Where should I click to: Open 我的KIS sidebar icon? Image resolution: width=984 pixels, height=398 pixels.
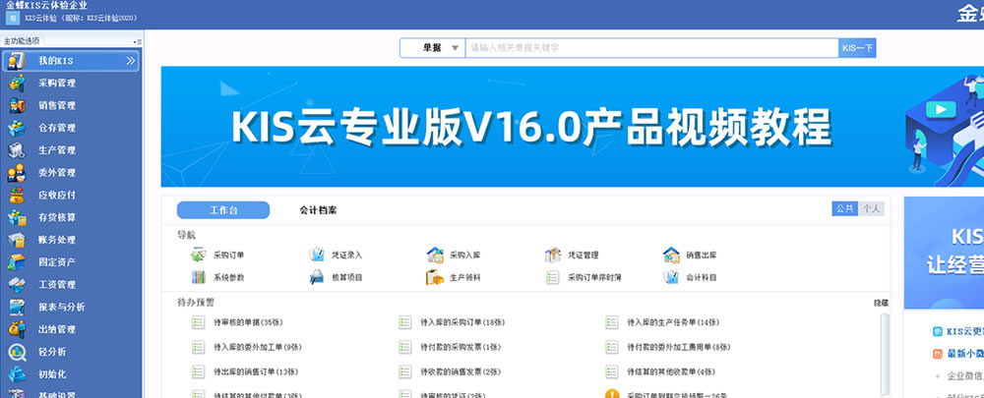click(17, 61)
